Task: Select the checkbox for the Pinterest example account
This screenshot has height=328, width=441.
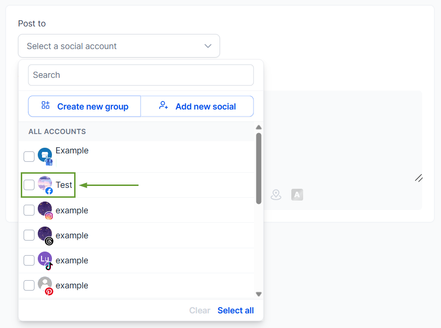Action: (29, 285)
